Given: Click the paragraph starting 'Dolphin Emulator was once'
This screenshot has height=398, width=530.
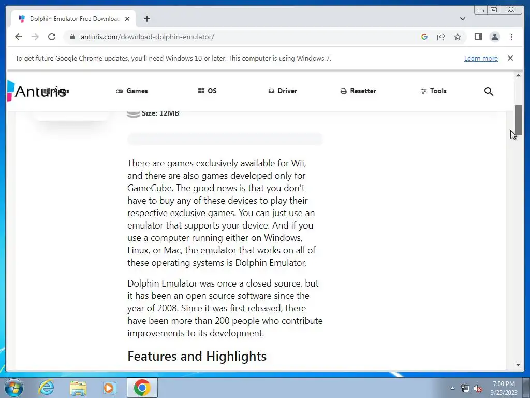Looking at the screenshot, I should (225, 308).
